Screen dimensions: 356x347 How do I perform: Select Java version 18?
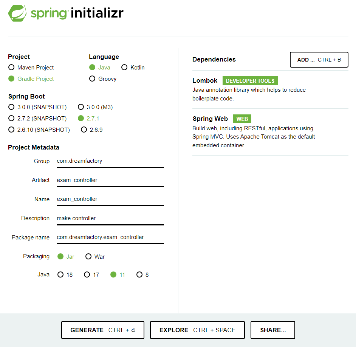point(65,275)
